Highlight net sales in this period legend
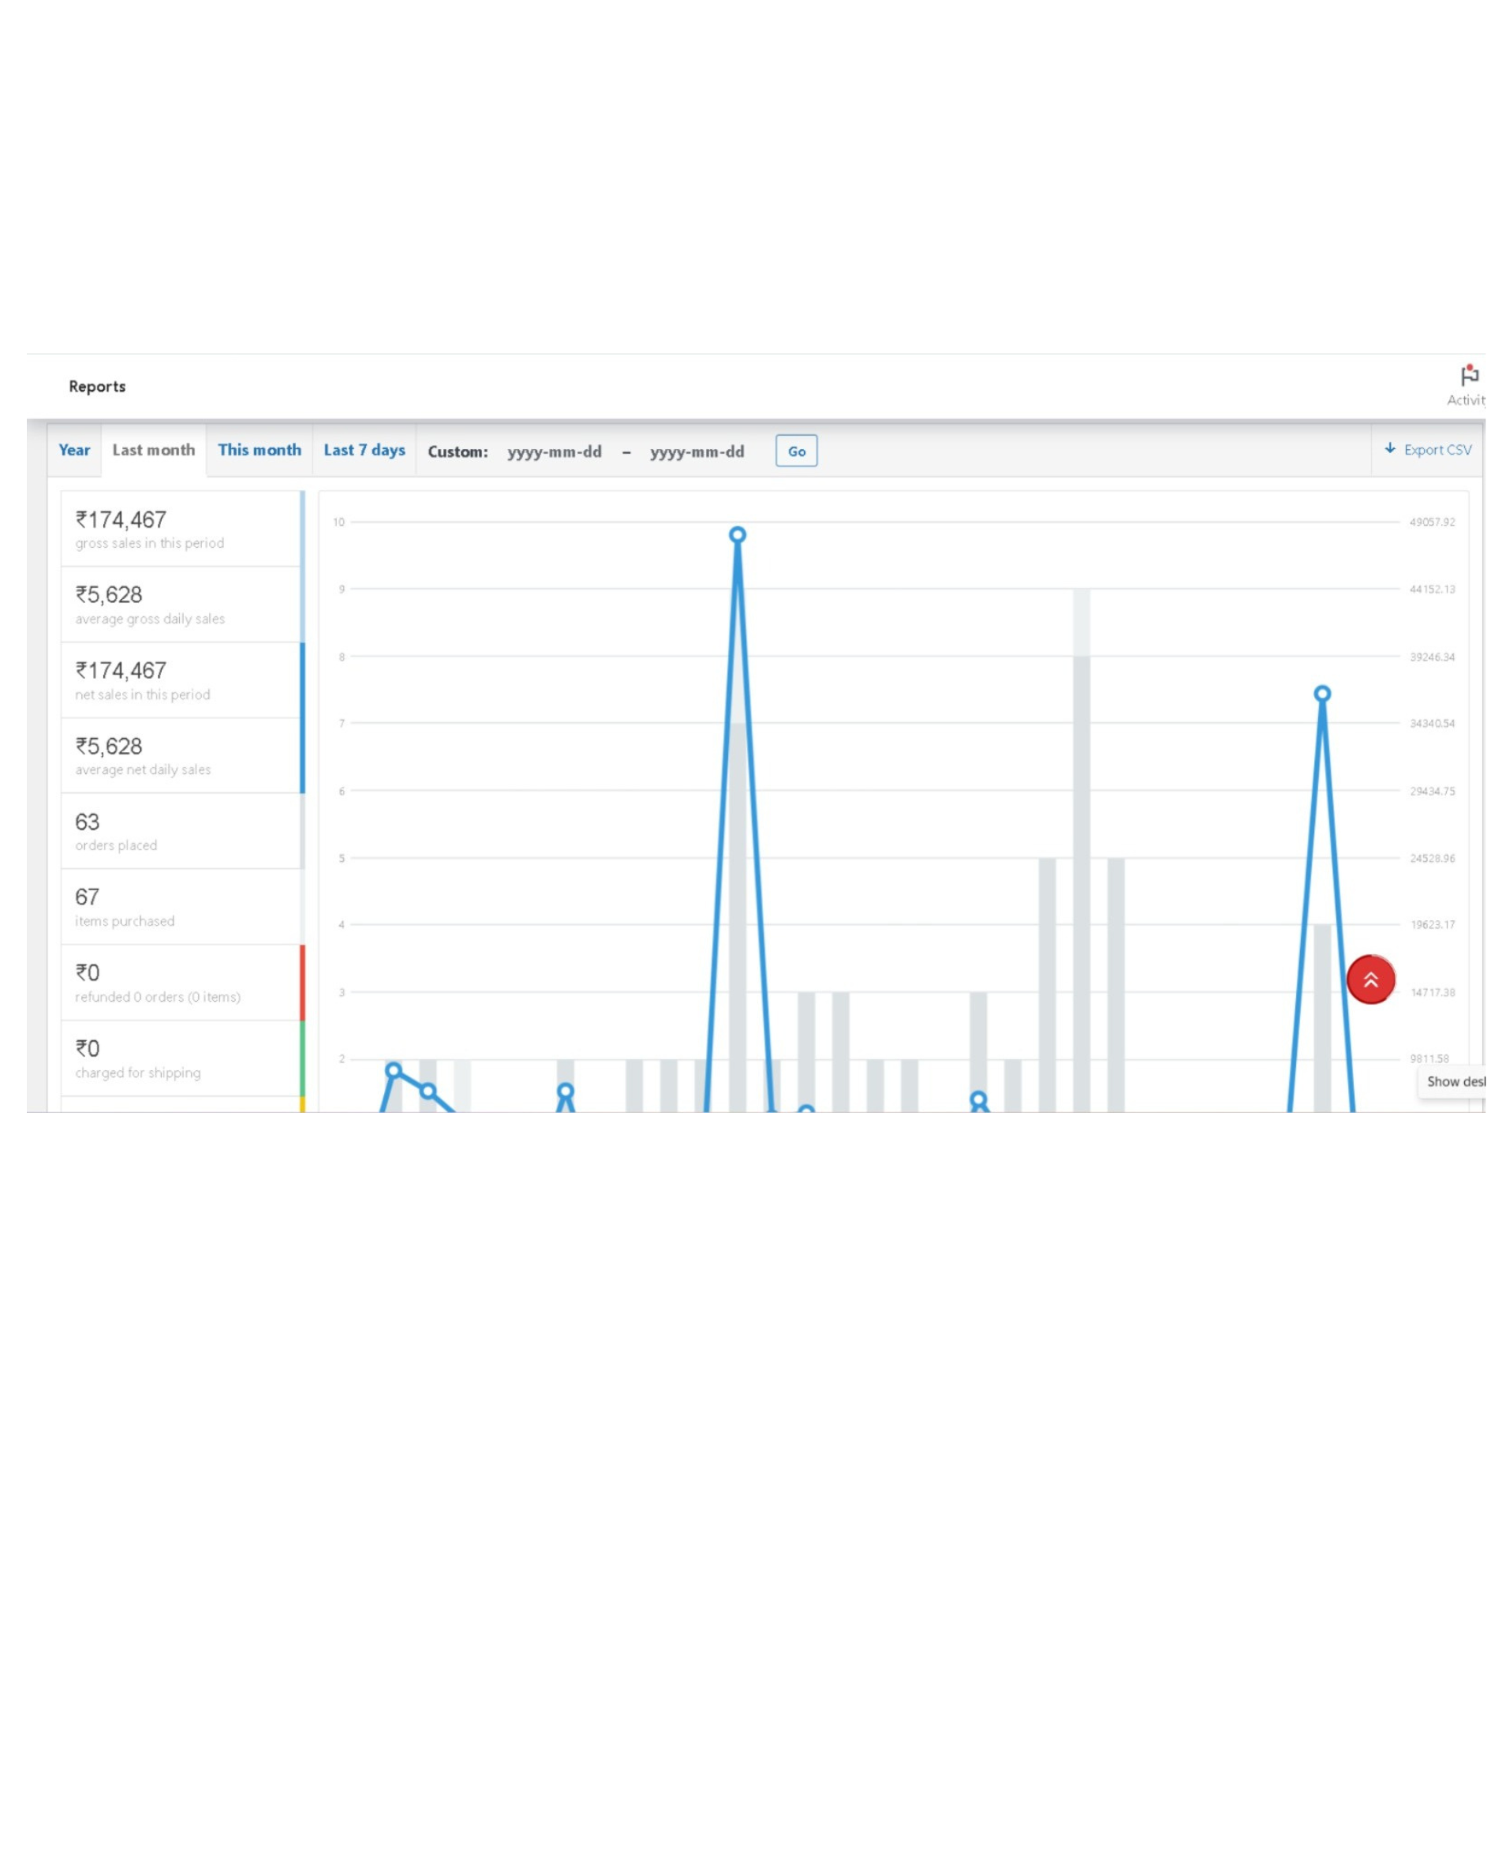1491x1865 pixels. 182,681
